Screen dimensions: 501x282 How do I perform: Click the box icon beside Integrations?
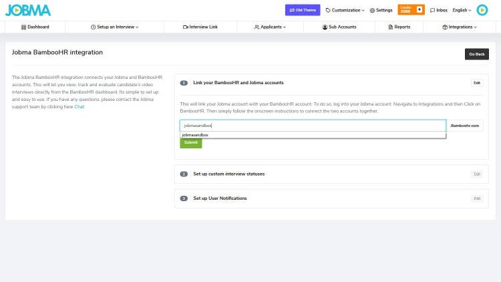pyautogui.click(x=445, y=27)
